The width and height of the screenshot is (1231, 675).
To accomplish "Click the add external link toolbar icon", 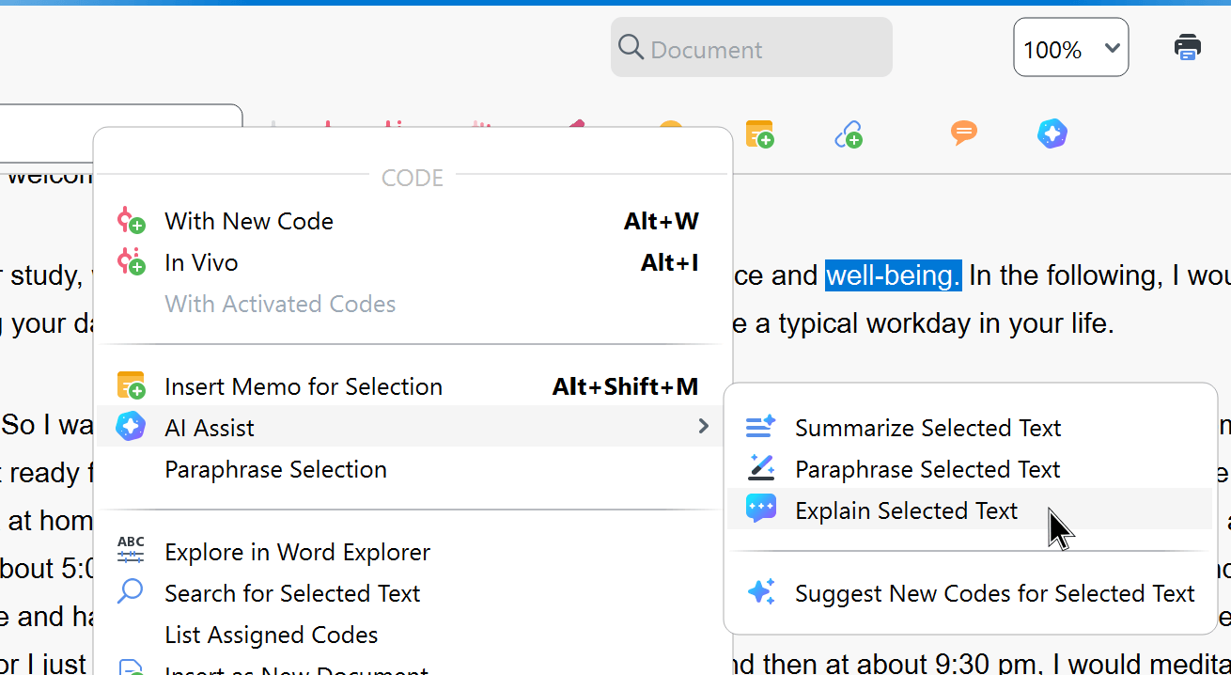I will point(849,133).
